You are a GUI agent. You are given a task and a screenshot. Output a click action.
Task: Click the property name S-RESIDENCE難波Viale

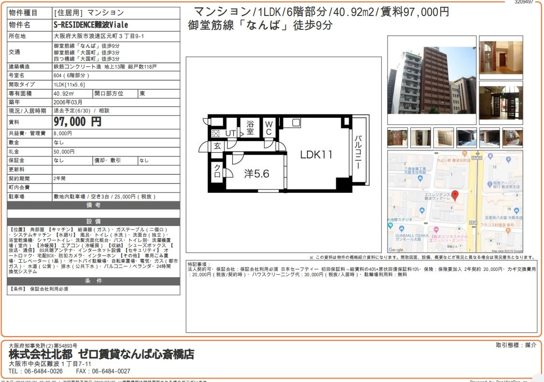(91, 25)
